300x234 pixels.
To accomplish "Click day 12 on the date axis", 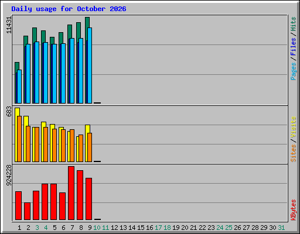I will (114, 228).
